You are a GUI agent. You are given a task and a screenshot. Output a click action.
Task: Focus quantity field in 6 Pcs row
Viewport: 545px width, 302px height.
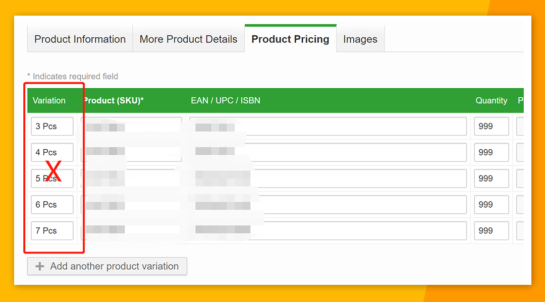point(491,205)
